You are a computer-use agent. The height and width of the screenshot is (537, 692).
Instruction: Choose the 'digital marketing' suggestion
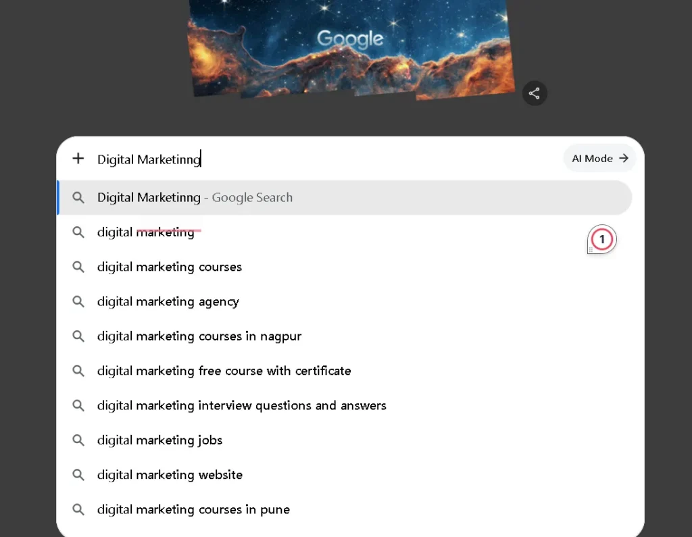click(344, 232)
